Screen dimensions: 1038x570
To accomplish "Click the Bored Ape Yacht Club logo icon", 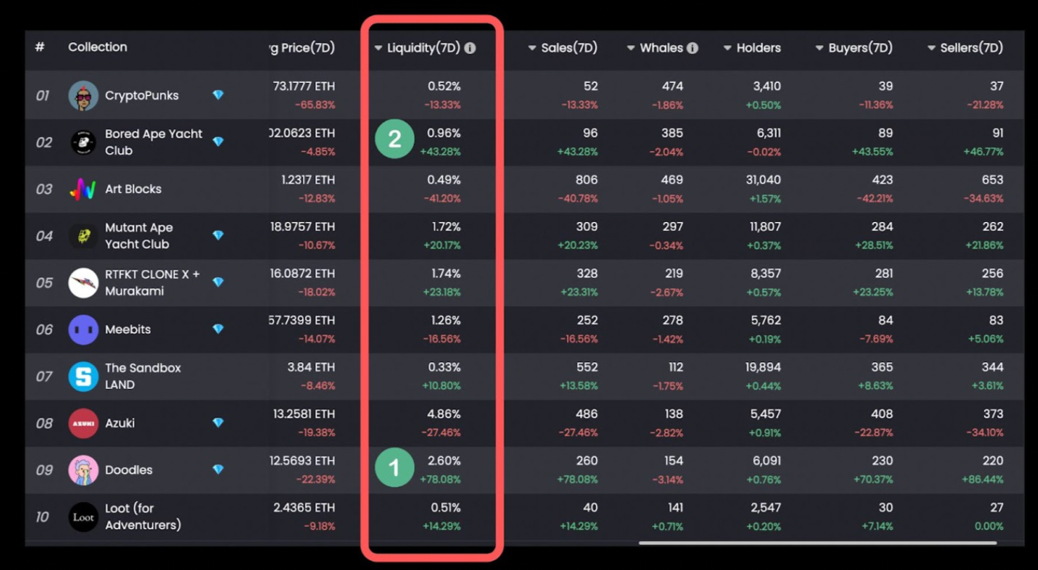I will coord(84,142).
